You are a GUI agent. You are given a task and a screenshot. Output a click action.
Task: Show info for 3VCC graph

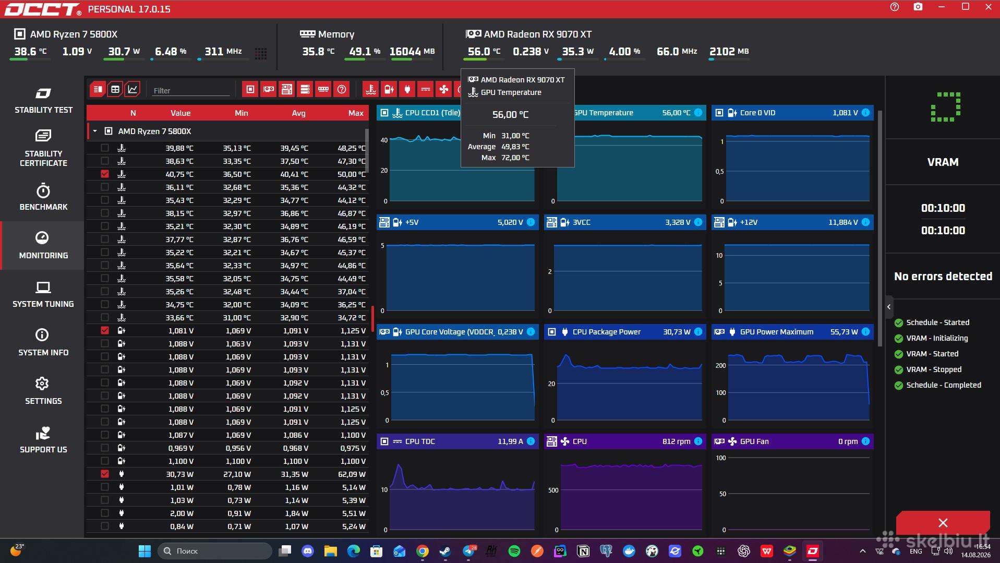point(698,222)
